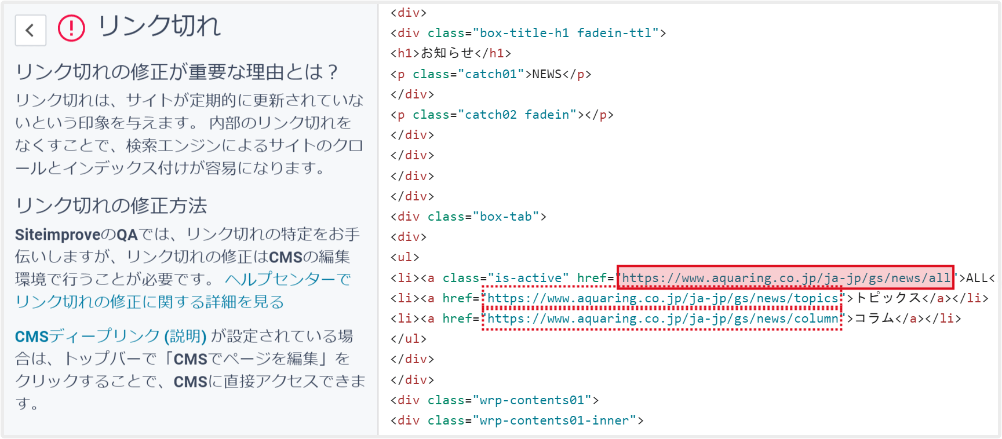Select the highlighted news/all broken URL

point(785,278)
